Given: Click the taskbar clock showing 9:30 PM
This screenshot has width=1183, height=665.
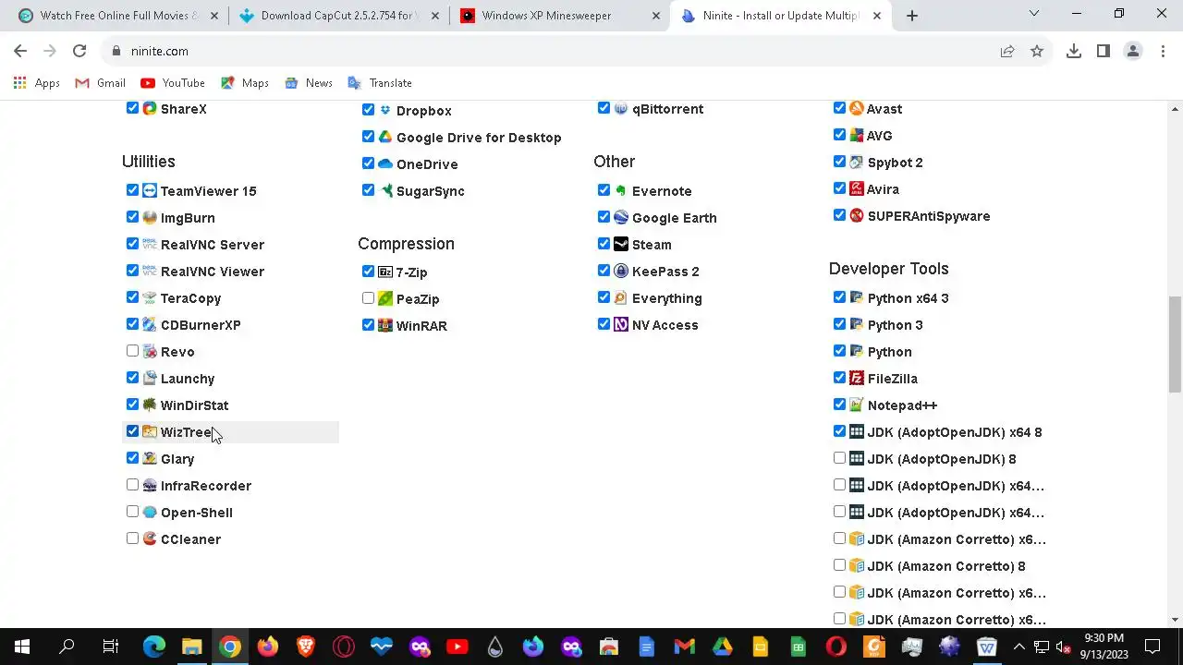Looking at the screenshot, I should coord(1104,647).
